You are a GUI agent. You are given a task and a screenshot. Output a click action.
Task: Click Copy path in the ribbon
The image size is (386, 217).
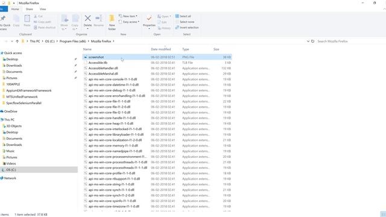pyautogui.click(x=42, y=22)
